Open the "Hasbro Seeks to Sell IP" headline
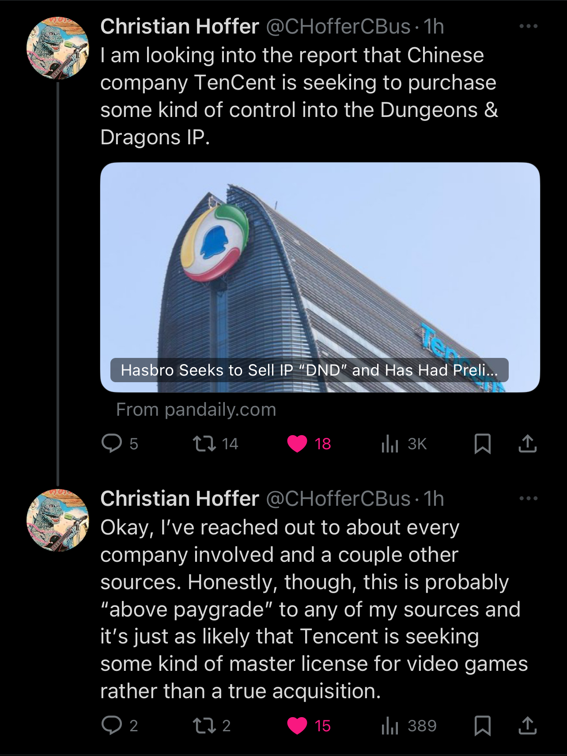The width and height of the screenshot is (567, 756). click(309, 370)
